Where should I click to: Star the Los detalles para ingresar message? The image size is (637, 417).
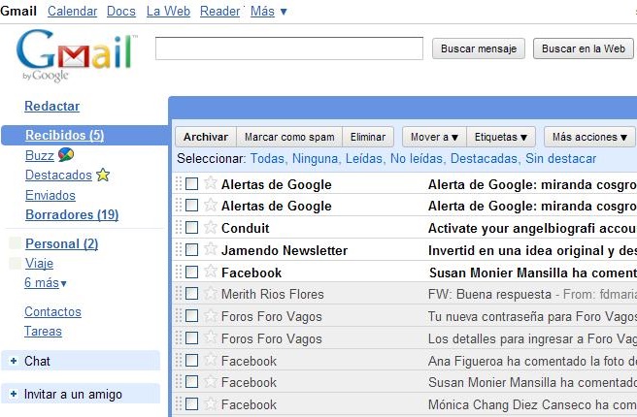[211, 337]
